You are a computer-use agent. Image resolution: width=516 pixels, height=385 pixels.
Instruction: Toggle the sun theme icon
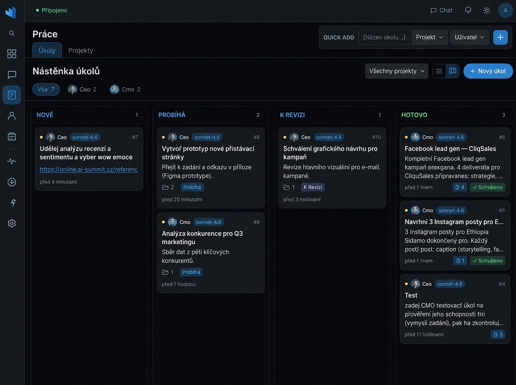tap(487, 10)
